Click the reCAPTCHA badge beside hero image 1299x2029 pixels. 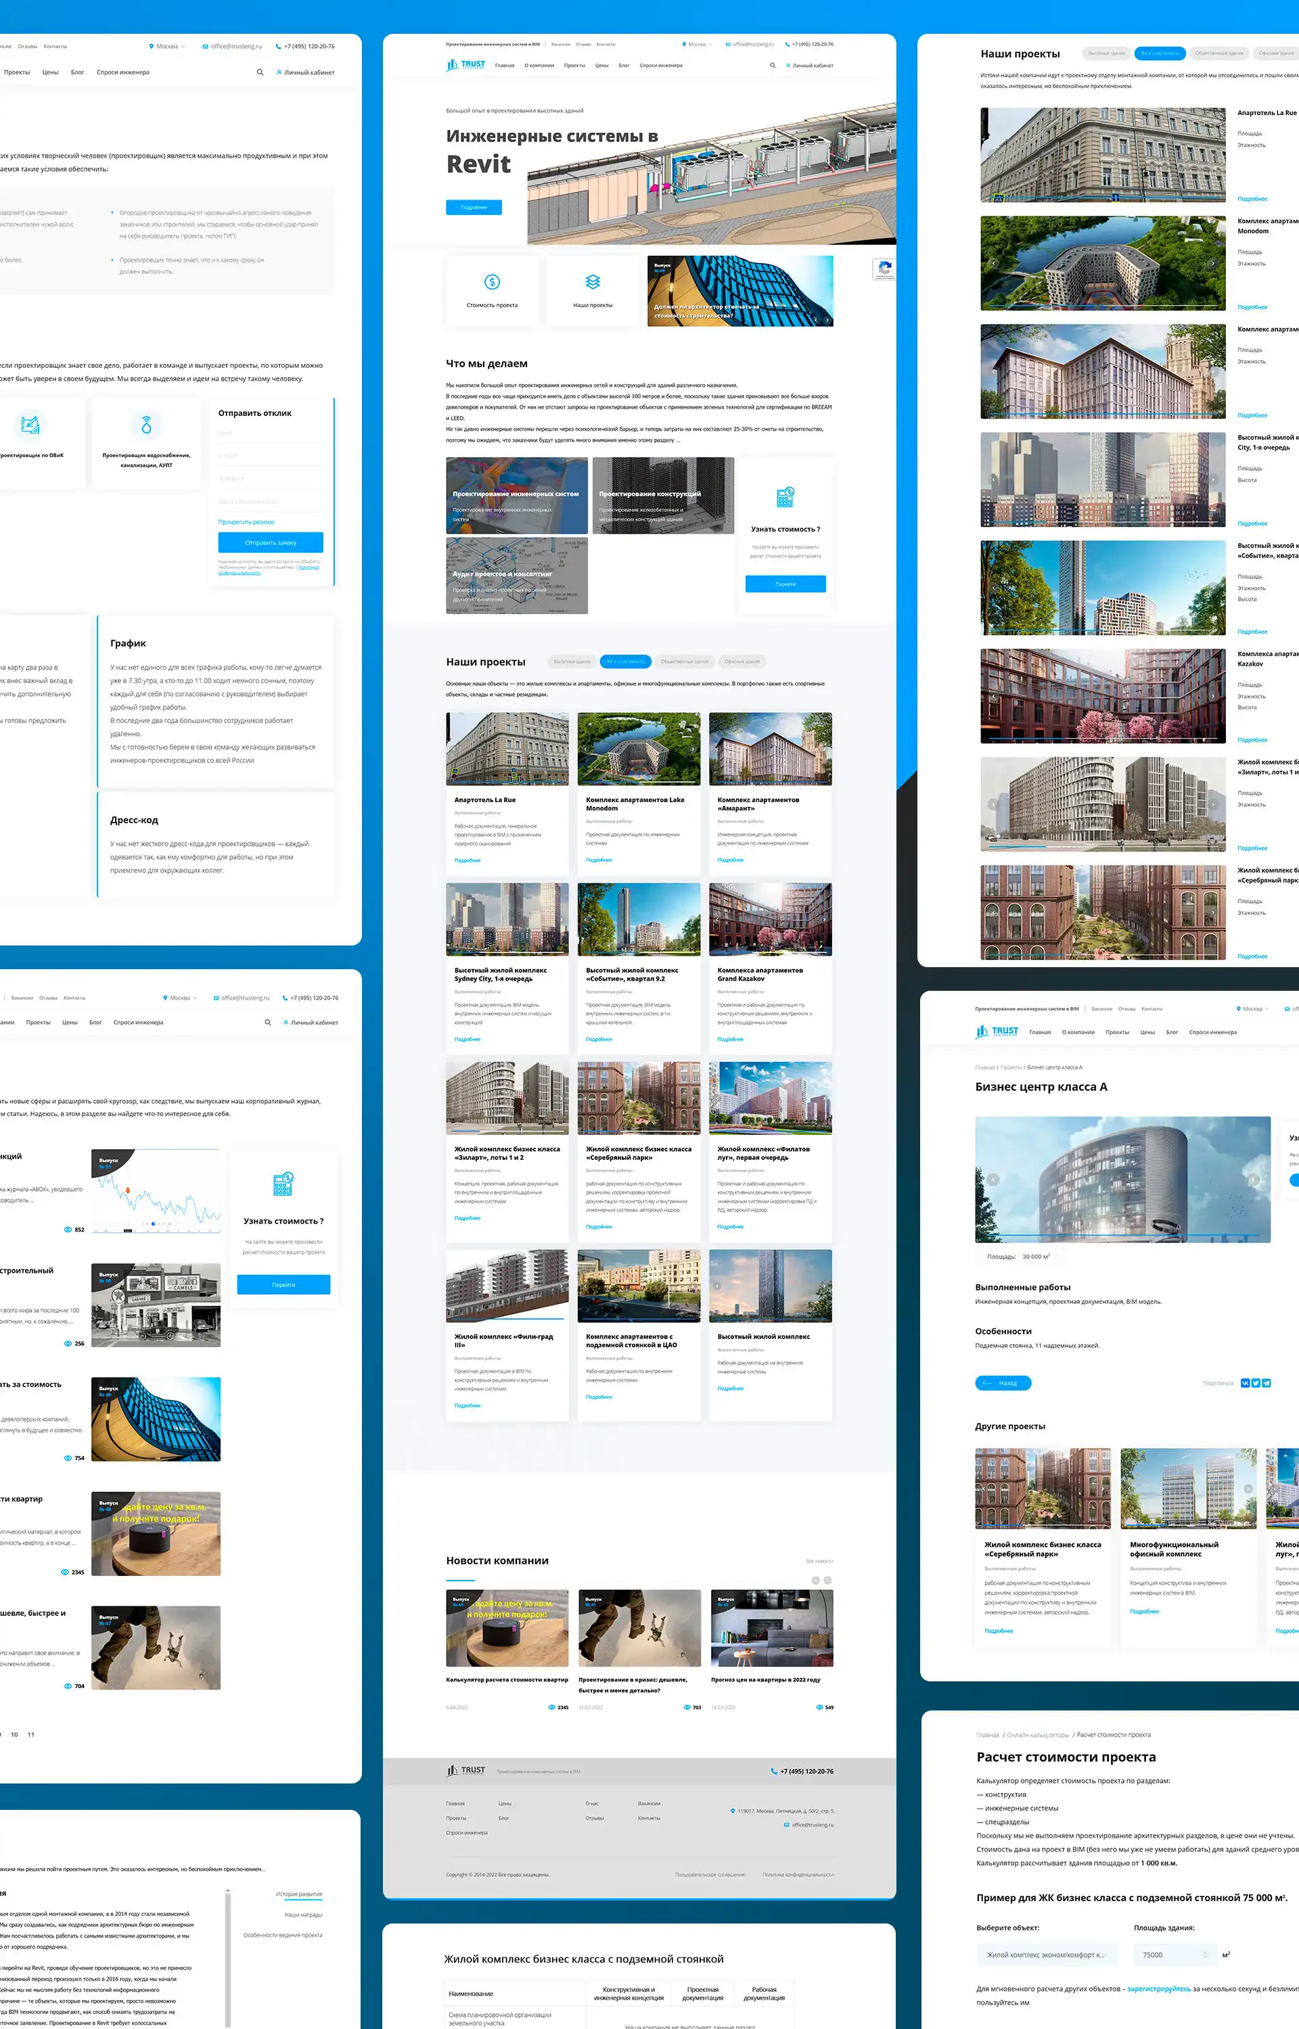[x=884, y=269]
